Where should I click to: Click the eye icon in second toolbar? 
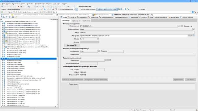(x=53, y=9)
